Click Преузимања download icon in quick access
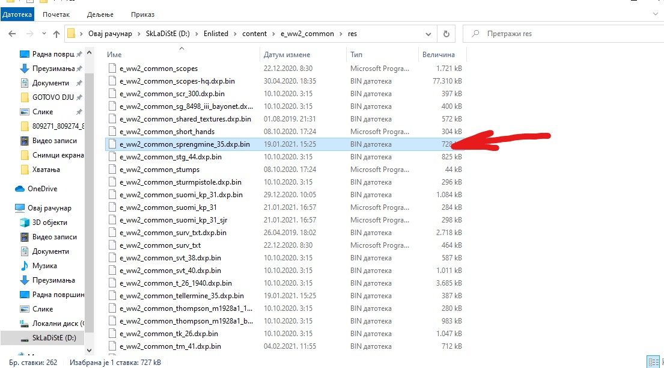The width and height of the screenshot is (664, 368). click(x=25, y=69)
